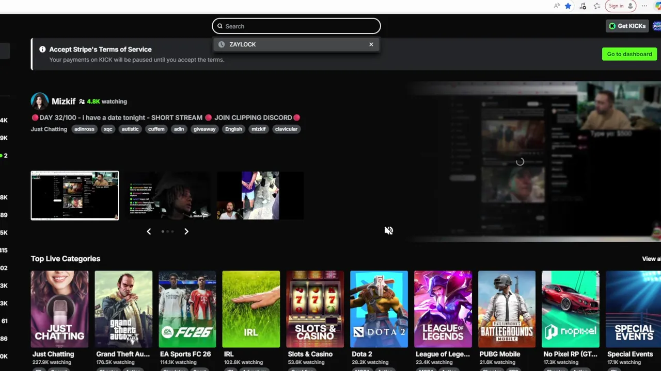Select the giveaway tag
Viewport: 661px width, 371px height.
pyautogui.click(x=204, y=129)
